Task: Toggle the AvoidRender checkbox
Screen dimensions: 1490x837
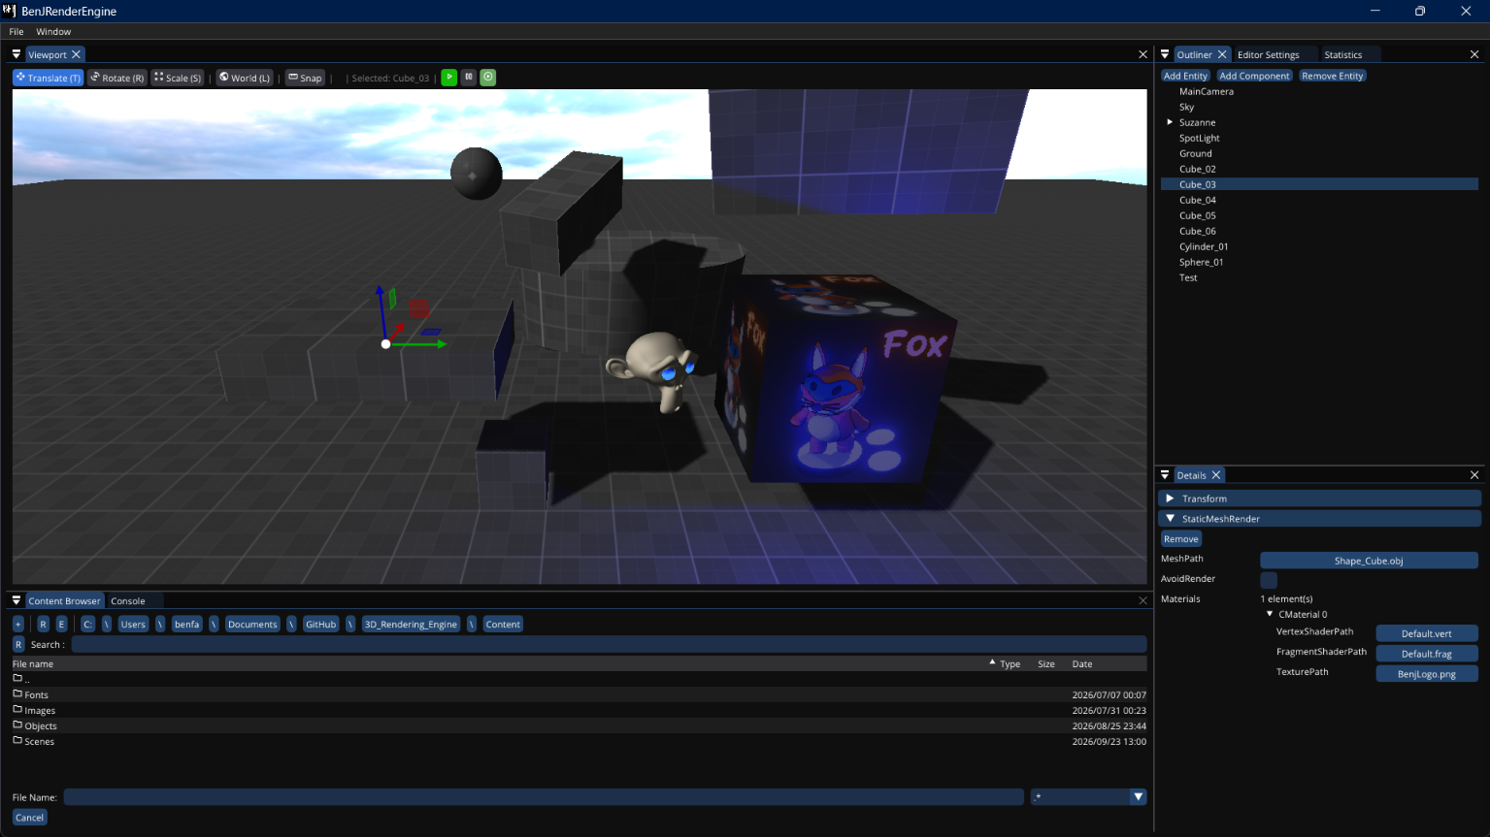Action: tap(1269, 580)
